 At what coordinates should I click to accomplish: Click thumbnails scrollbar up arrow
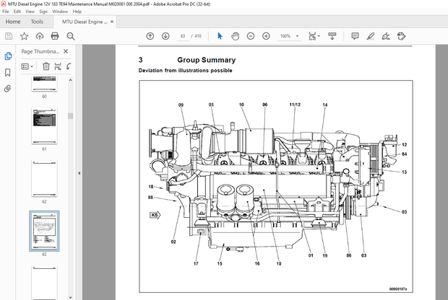(x=70, y=80)
